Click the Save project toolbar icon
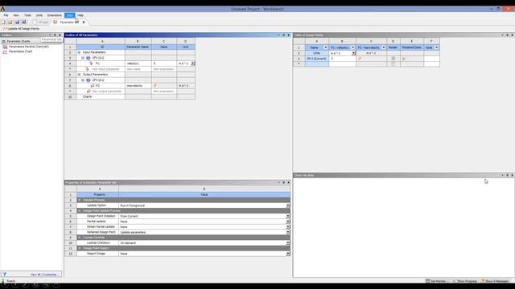 click(17, 22)
